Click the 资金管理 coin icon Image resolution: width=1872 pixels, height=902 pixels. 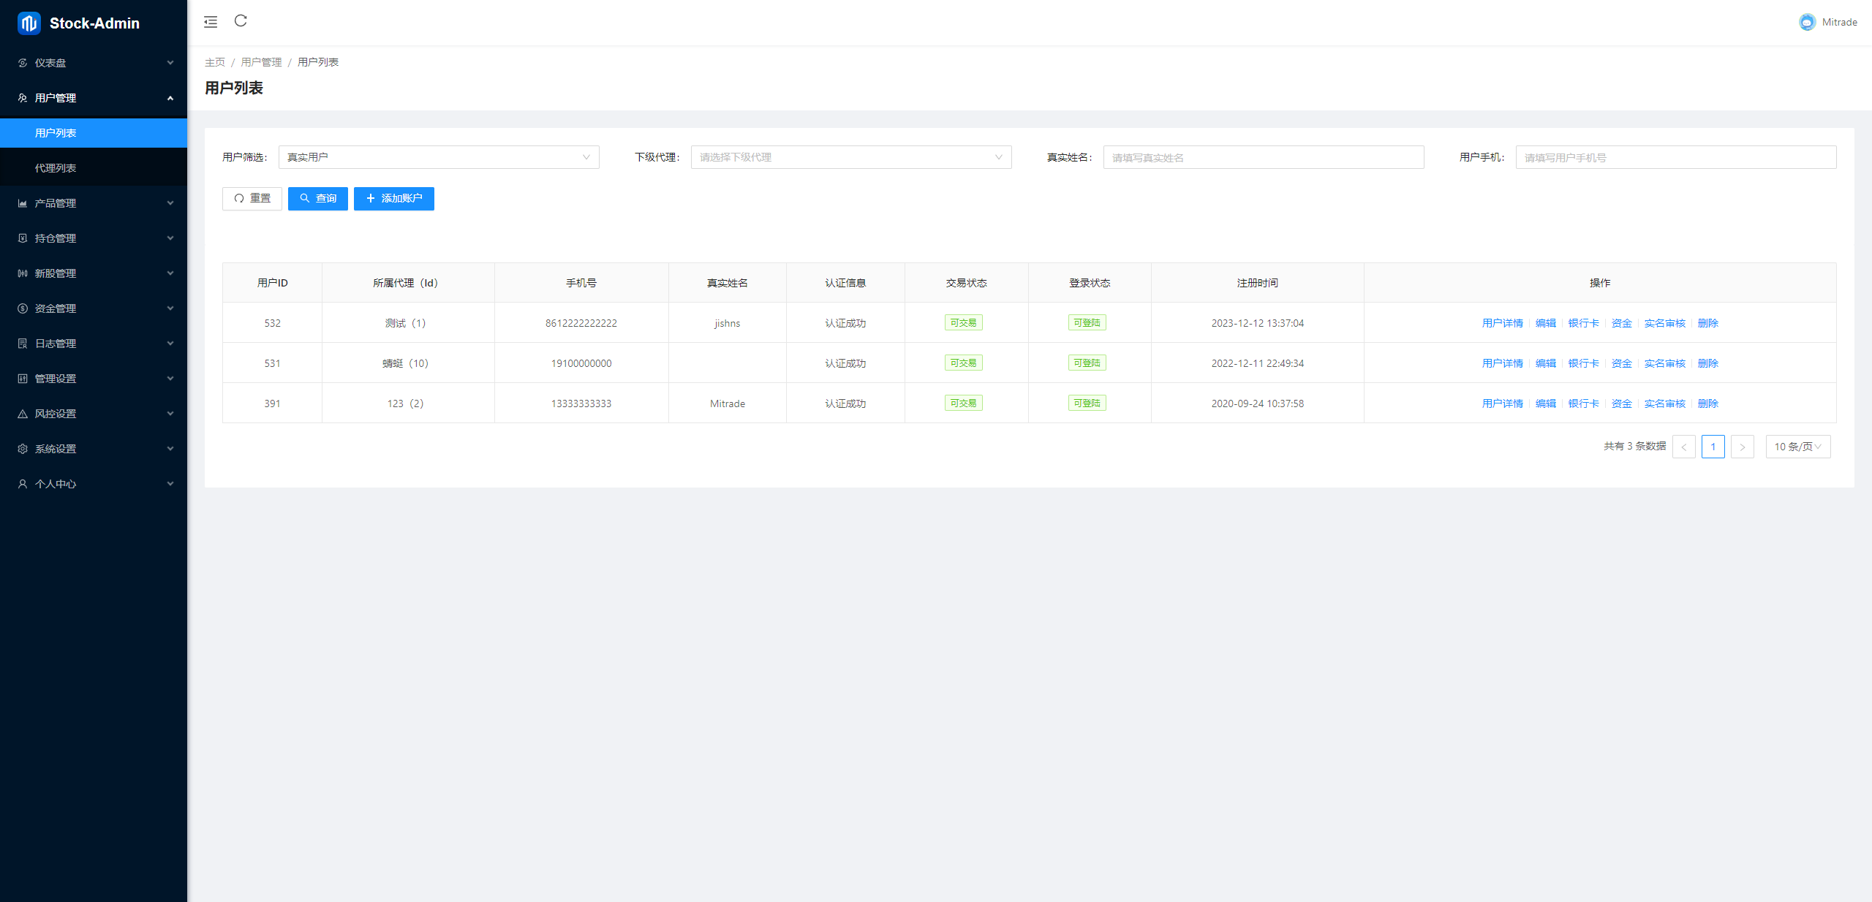(x=23, y=308)
